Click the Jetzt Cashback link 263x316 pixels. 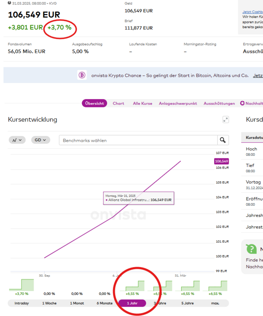(x=252, y=12)
